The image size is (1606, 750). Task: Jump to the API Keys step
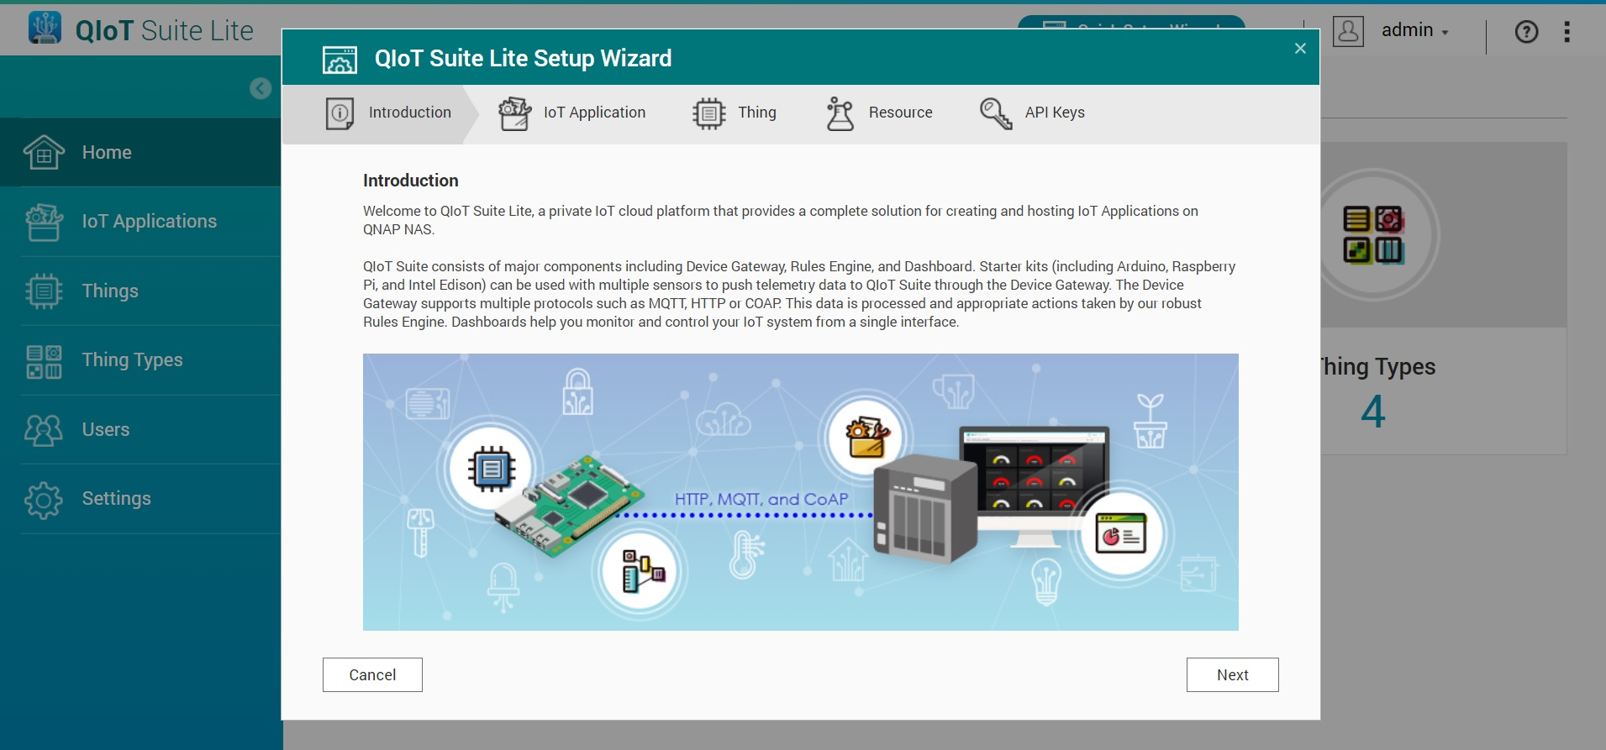click(1033, 113)
